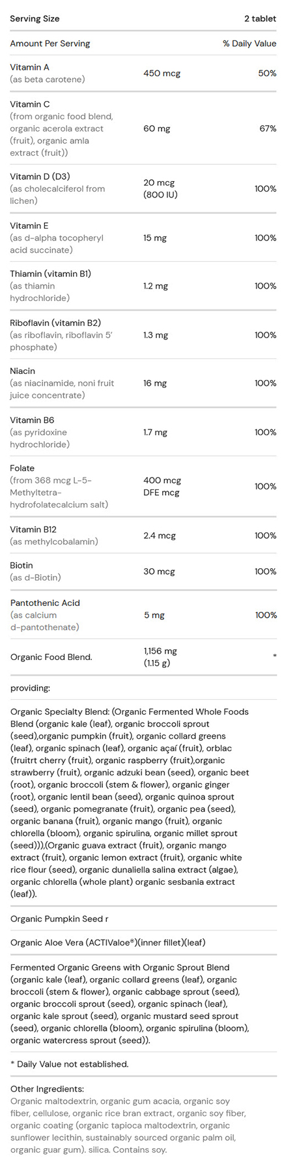Click the Biotin 30 mcg amount
Screen dimensions: 293x1167
[159, 571]
